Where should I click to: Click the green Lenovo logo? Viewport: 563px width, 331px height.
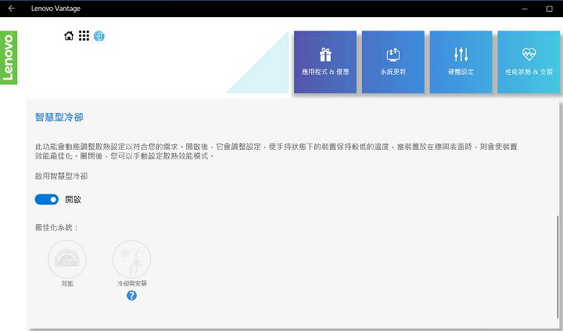pos(9,58)
